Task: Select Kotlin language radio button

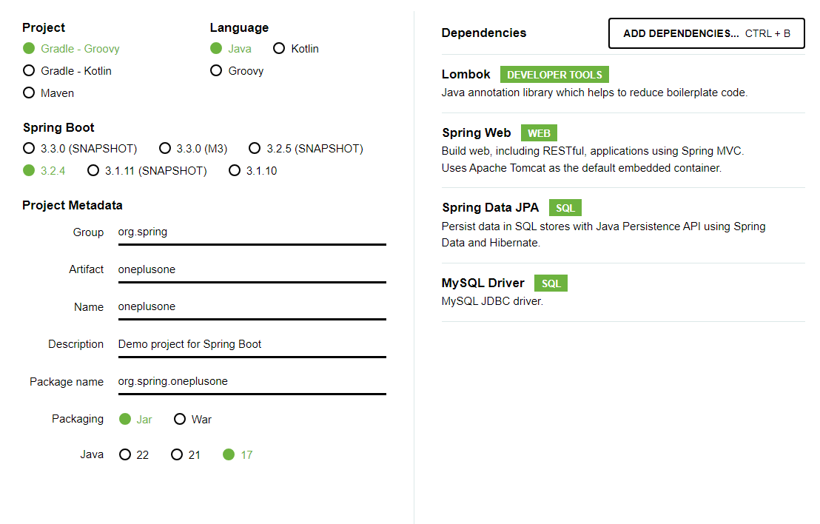Action: point(296,49)
